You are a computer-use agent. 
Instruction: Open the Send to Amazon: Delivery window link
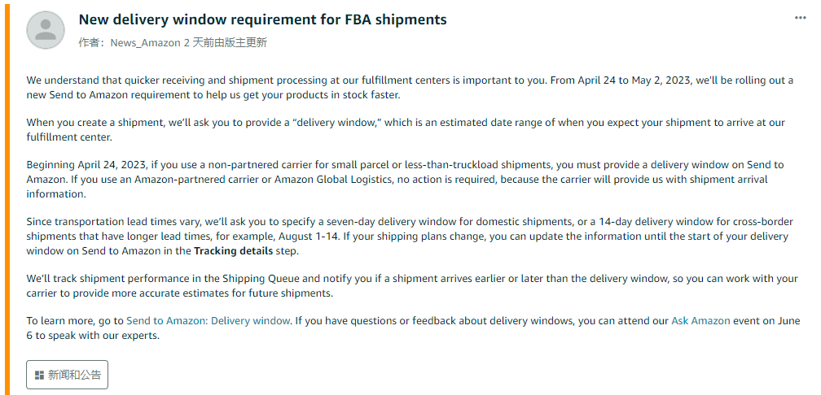click(208, 321)
